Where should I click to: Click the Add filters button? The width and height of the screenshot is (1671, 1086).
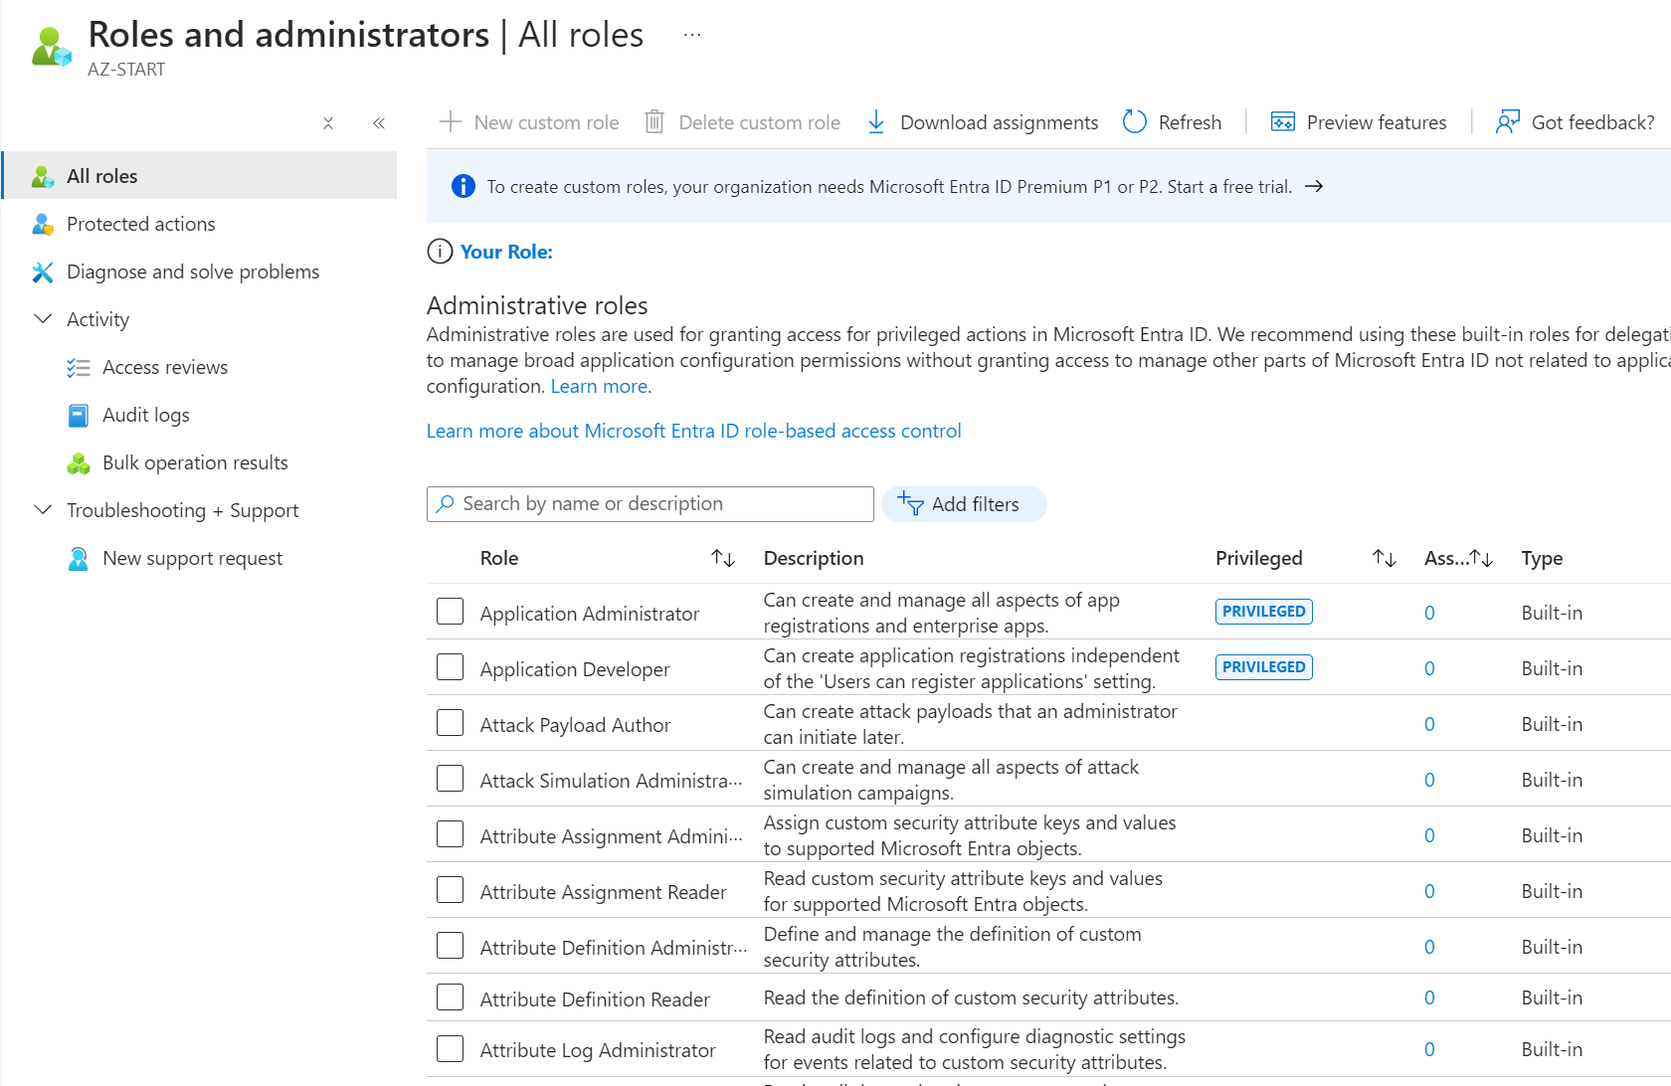(964, 504)
